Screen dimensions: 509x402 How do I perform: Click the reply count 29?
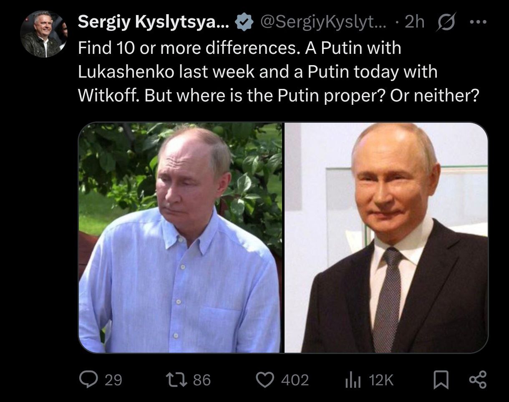(113, 379)
